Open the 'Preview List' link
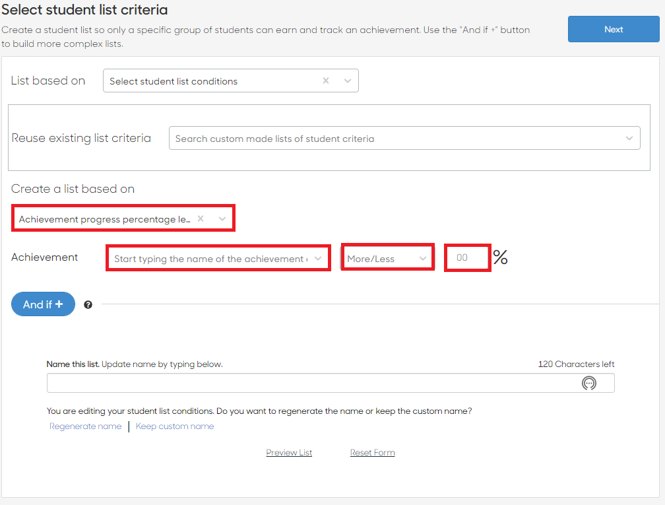Viewport: 665px width, 505px height. [x=289, y=452]
